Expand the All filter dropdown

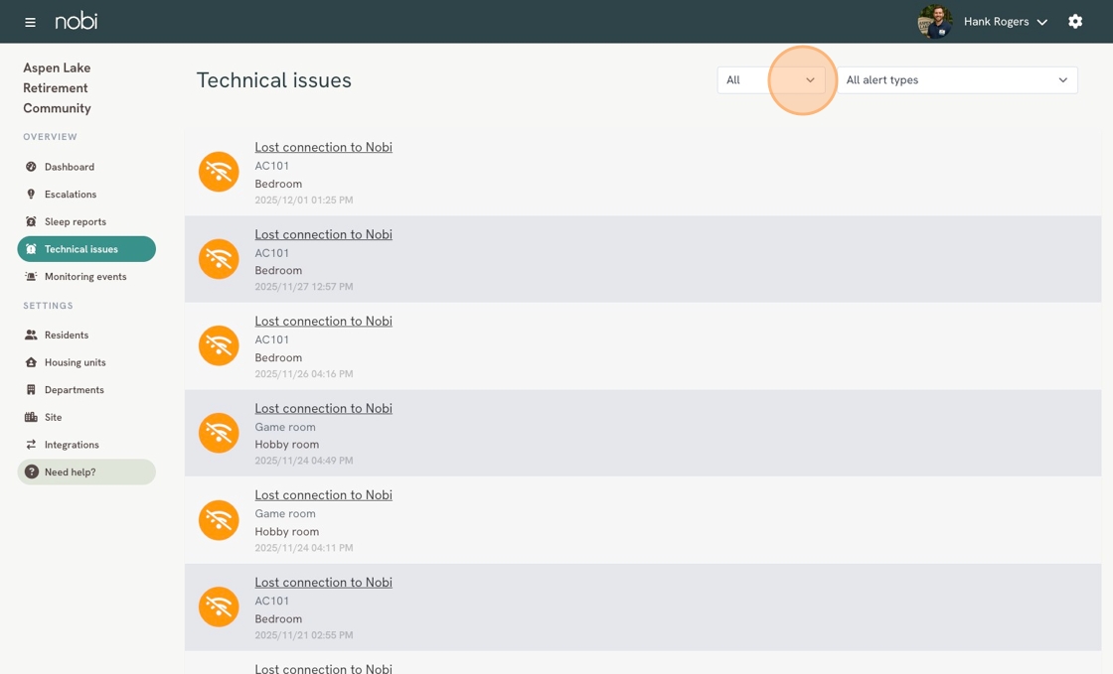tap(771, 80)
